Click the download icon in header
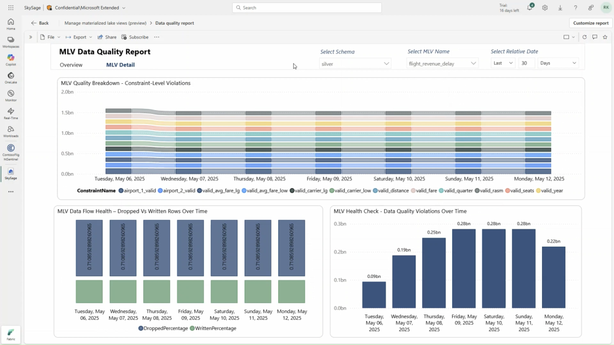Image resolution: width=614 pixels, height=345 pixels. tap(560, 7)
